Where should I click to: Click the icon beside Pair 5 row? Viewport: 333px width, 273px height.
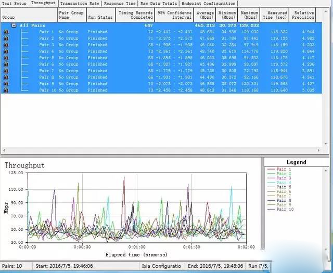[x=6, y=58]
